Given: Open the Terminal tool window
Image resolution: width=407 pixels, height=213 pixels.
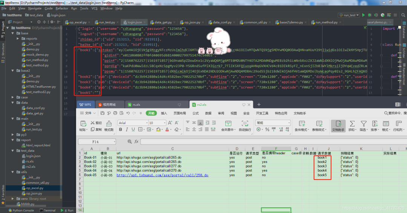Looking at the screenshot, I should pyautogui.click(x=47, y=210).
